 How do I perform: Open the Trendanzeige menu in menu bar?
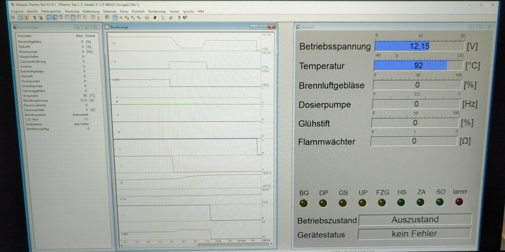[x=157, y=11]
